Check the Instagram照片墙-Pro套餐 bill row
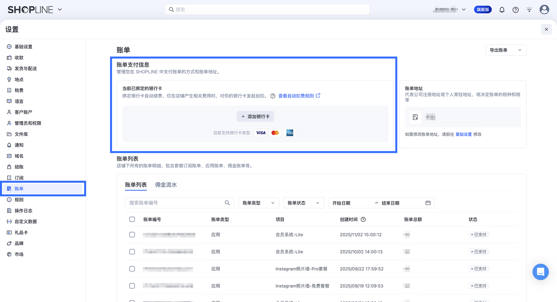 click(x=132, y=269)
